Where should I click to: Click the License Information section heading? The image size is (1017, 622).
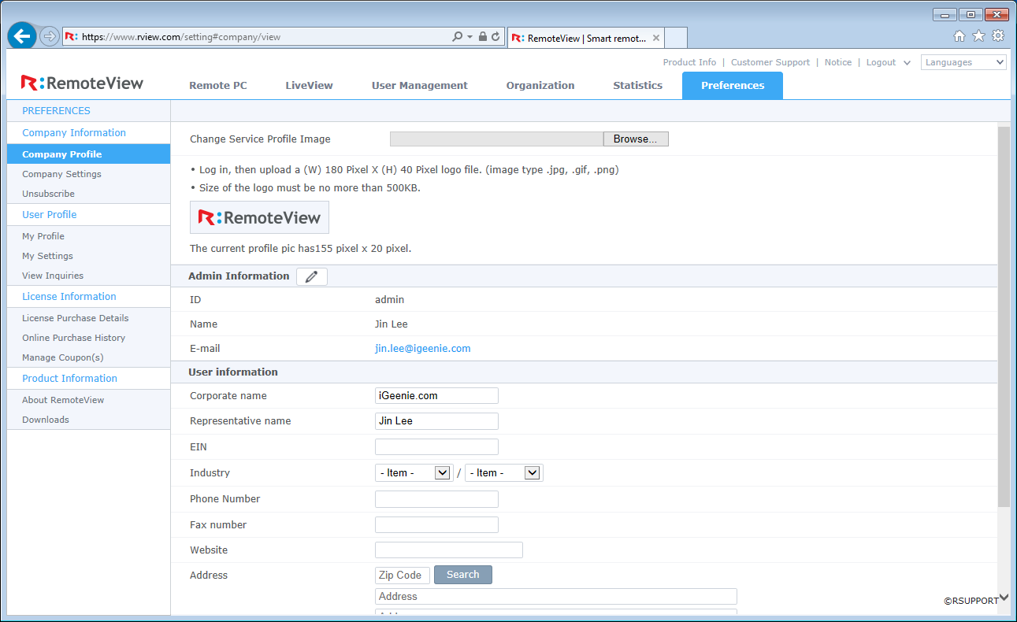coord(69,297)
